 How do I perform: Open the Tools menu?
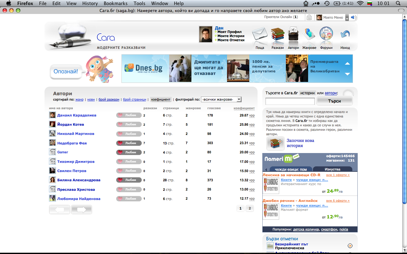[x=139, y=3]
